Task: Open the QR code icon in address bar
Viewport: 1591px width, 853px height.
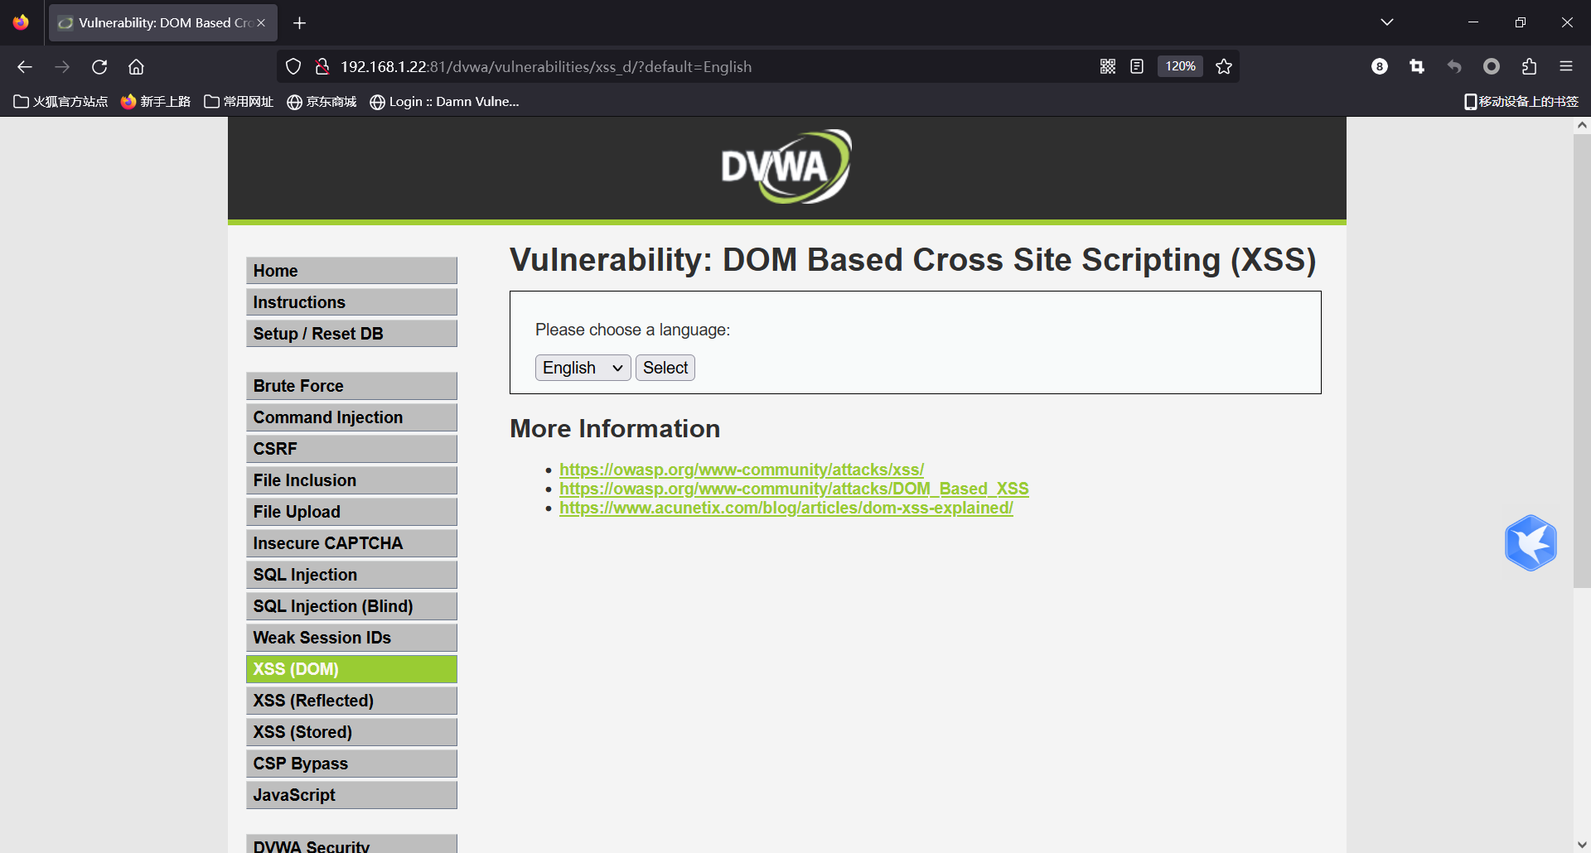Action: 1108,67
